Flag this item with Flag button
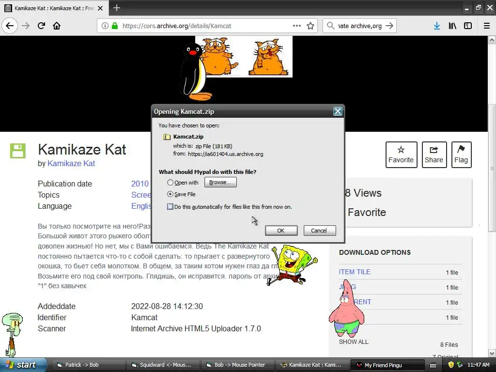 pos(461,155)
